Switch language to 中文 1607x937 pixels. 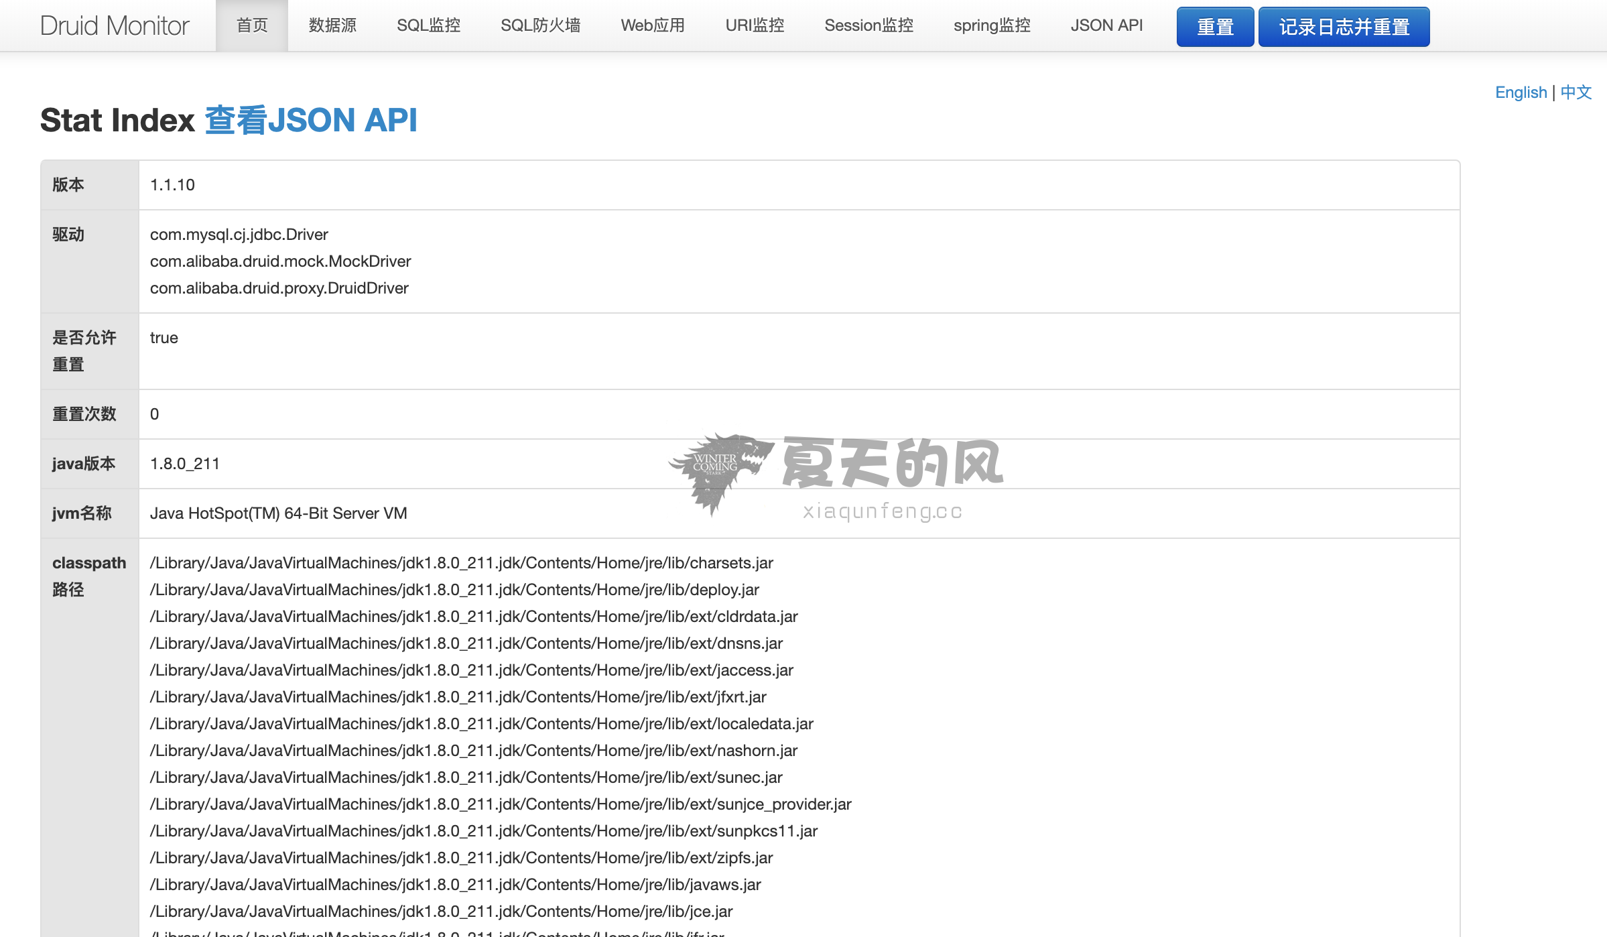[x=1576, y=92]
